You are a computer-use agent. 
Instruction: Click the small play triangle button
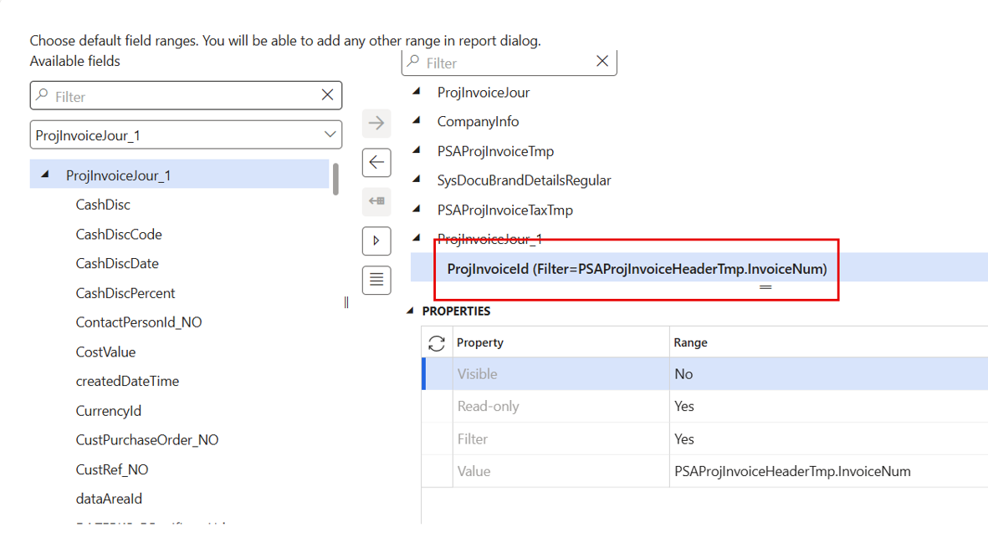[376, 241]
